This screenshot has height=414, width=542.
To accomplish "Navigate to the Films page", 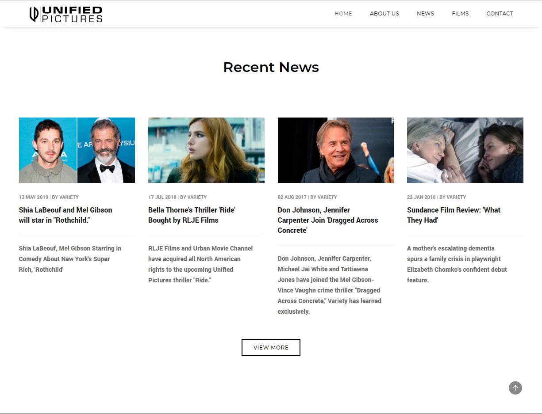I will [x=460, y=14].
